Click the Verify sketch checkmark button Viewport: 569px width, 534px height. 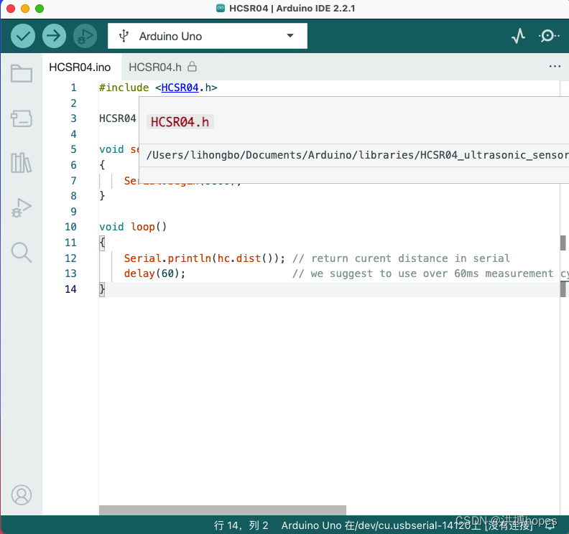(23, 36)
